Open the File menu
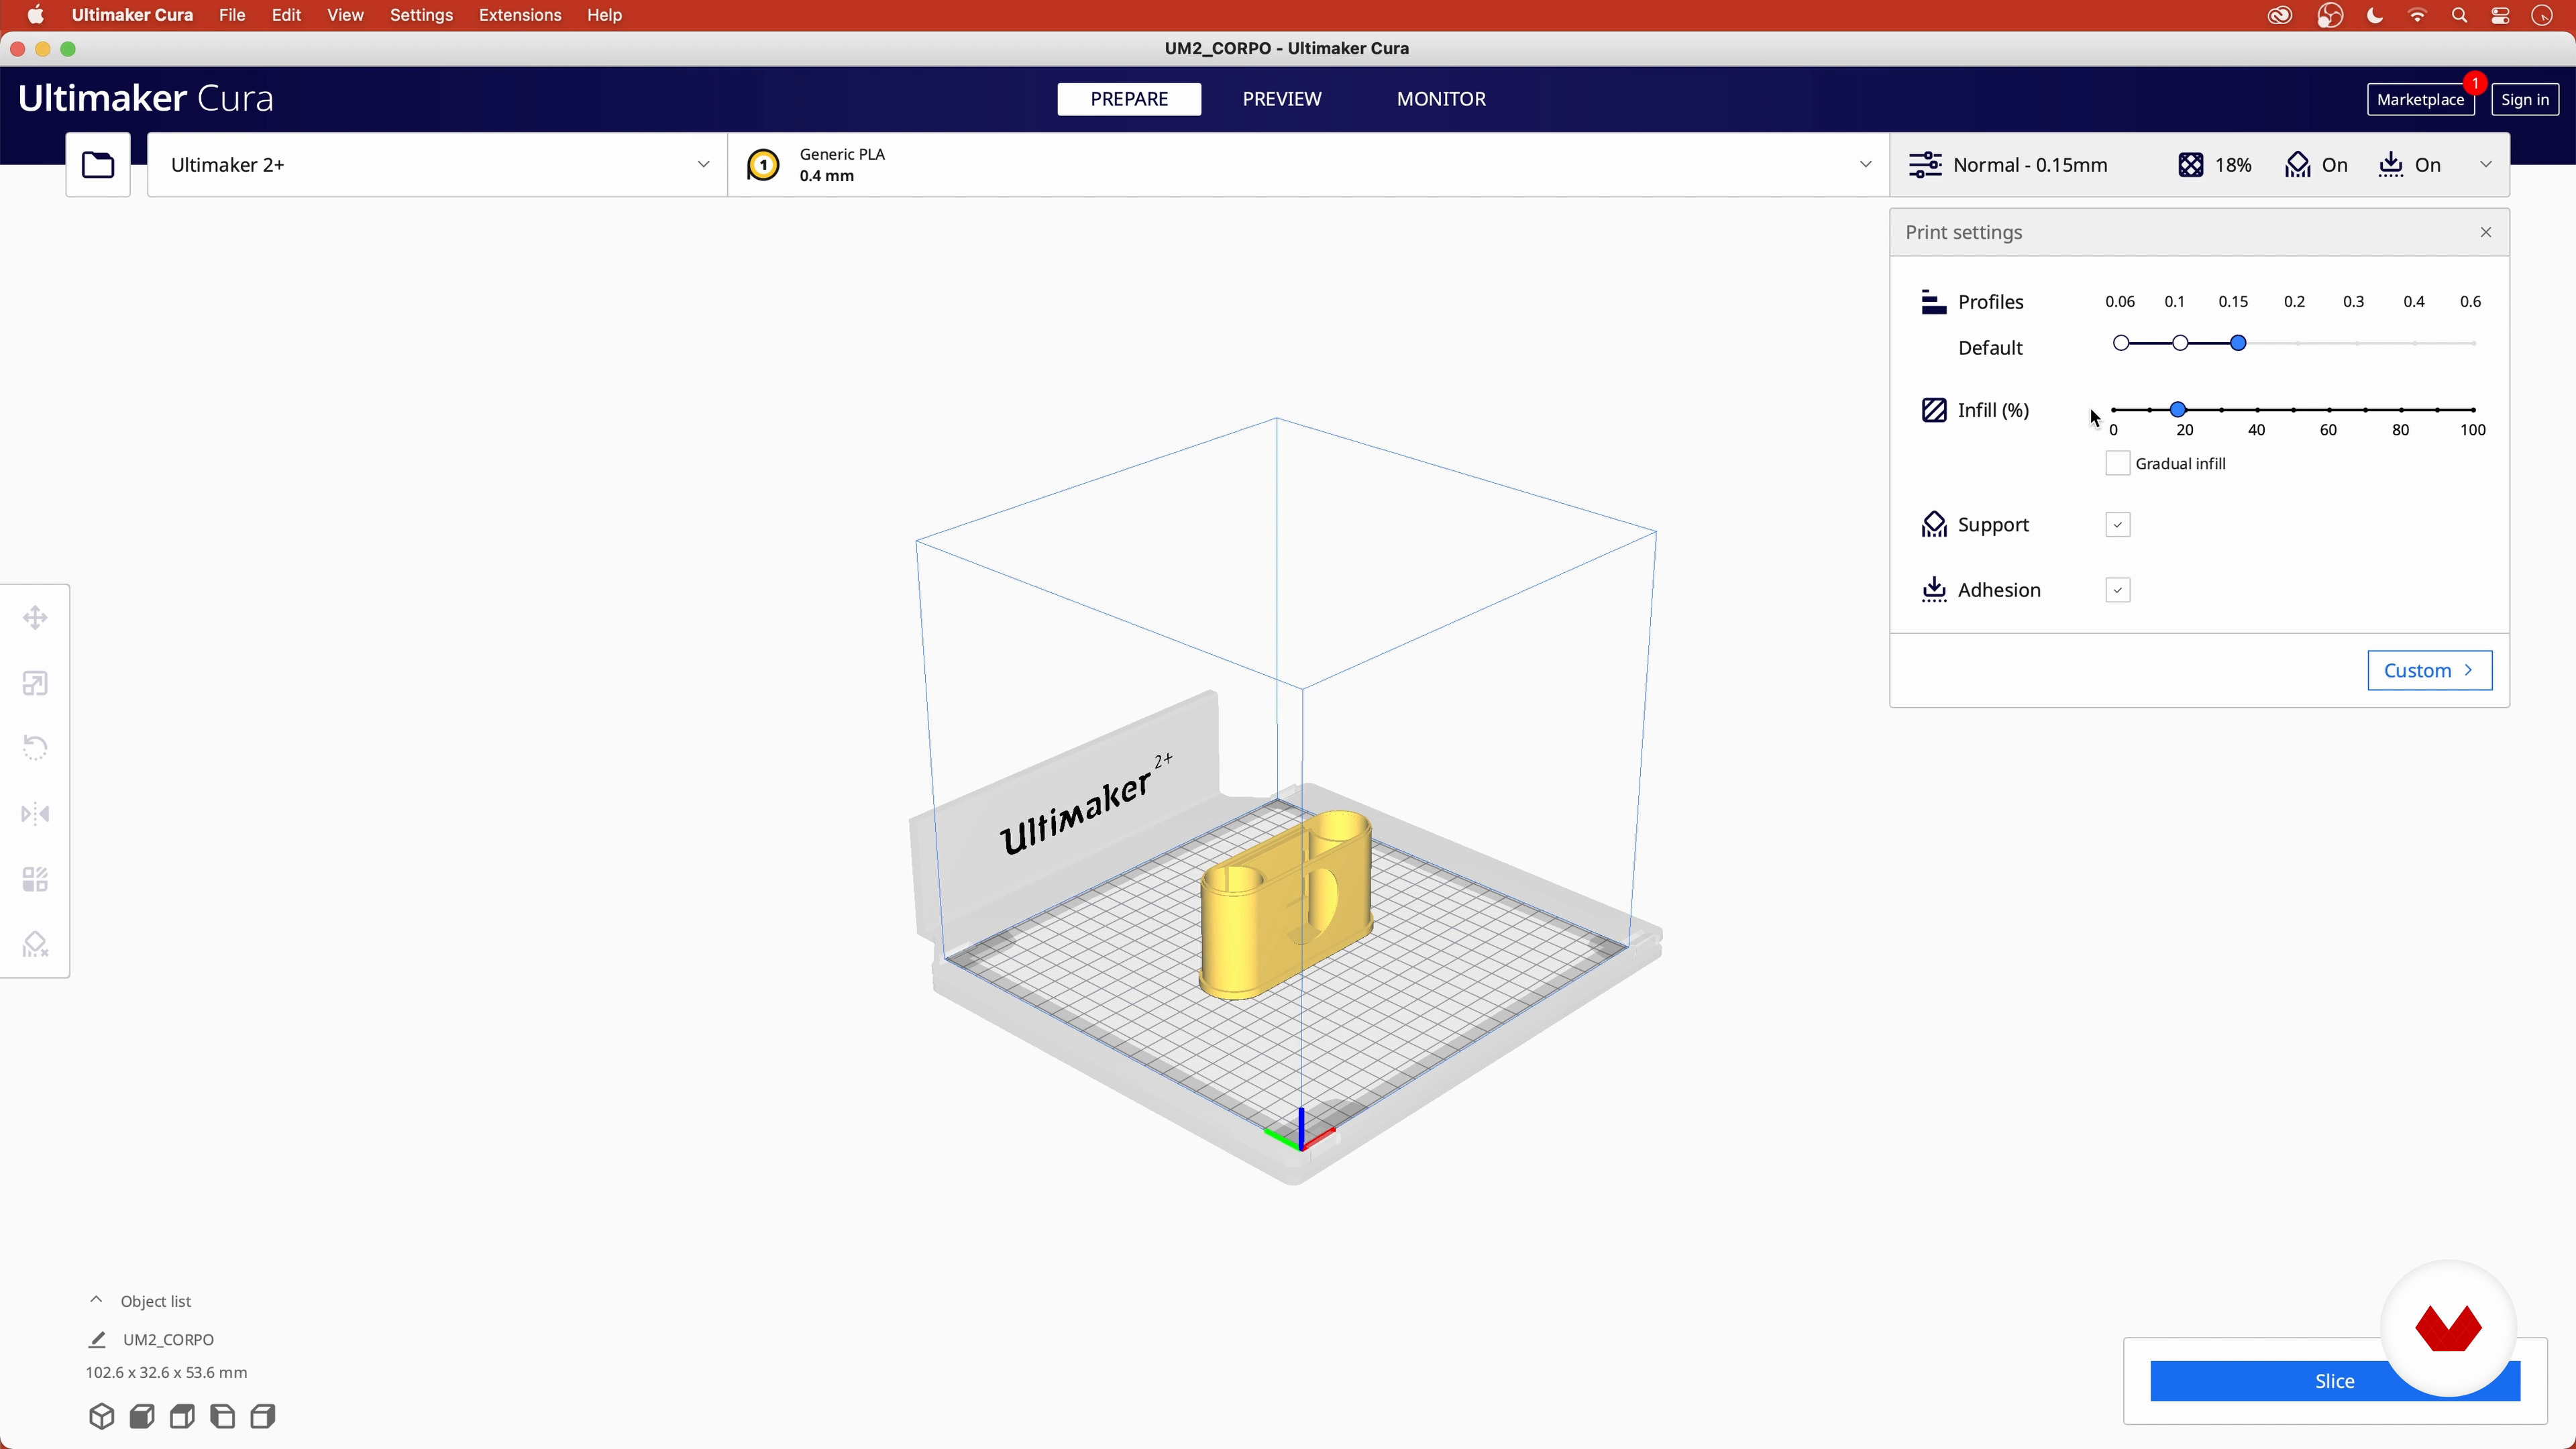 232,15
